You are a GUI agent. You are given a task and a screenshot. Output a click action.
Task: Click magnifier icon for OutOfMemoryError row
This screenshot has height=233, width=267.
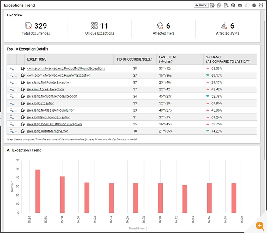click(x=11, y=131)
